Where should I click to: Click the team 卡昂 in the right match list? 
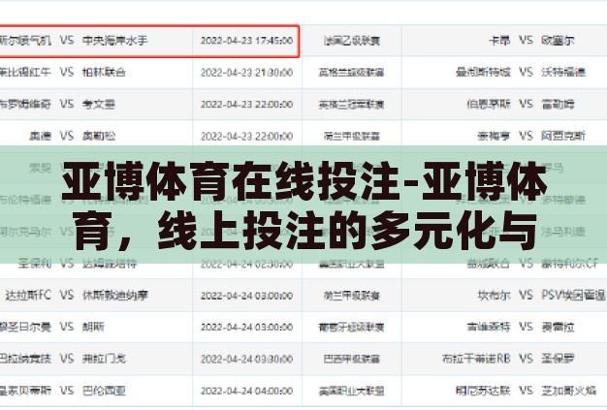tap(499, 41)
